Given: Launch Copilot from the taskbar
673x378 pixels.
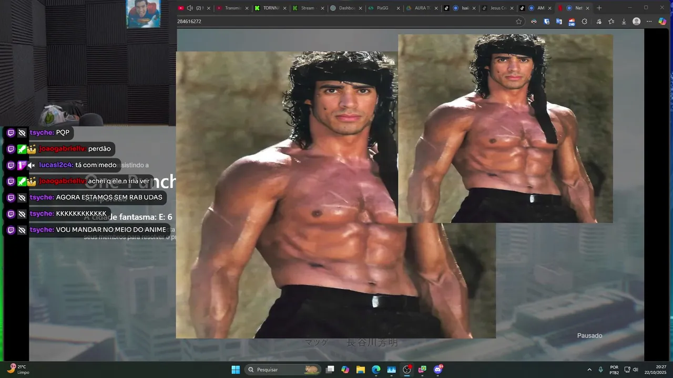Looking at the screenshot, I should 345,370.
